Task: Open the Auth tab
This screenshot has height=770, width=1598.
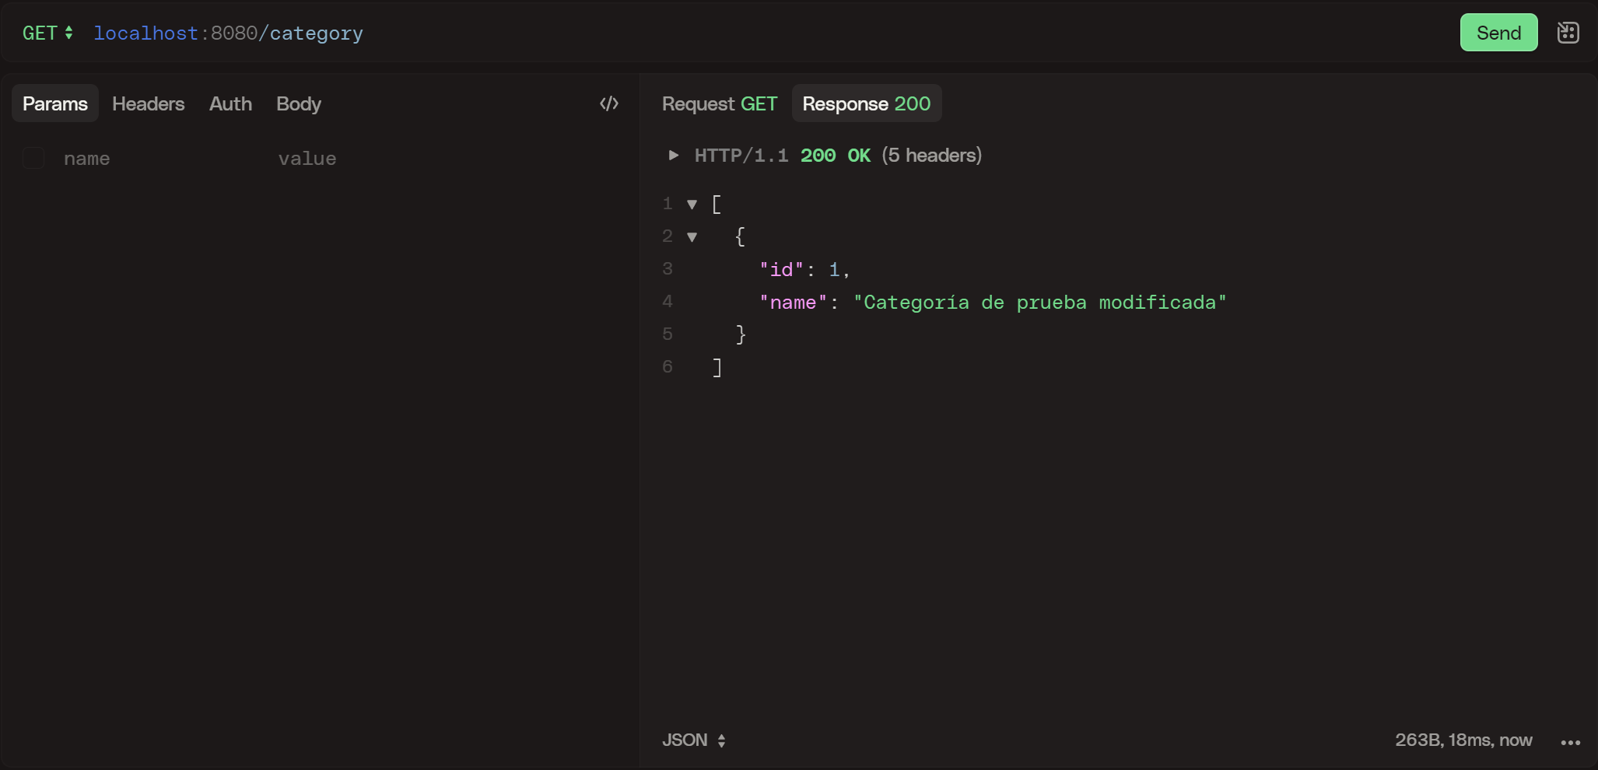Action: (x=230, y=103)
